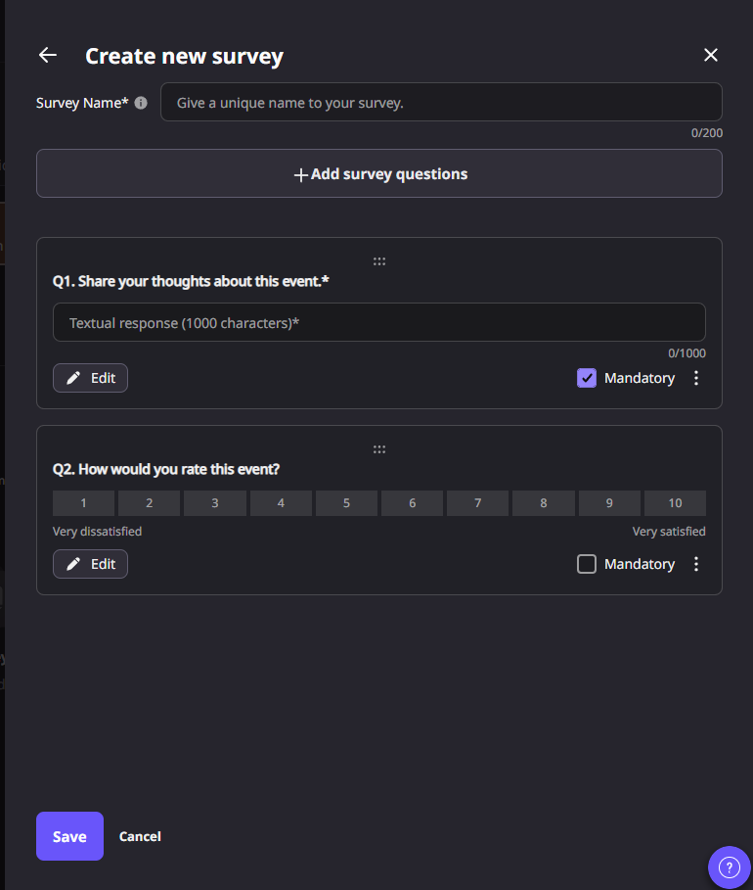The width and height of the screenshot is (753, 890).
Task: Select rating 5 on the Q2 scale
Action: [x=346, y=503]
